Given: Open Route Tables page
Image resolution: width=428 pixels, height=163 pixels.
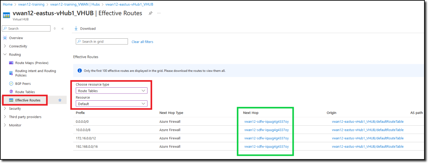Looking at the screenshot, I should [x=25, y=92].
